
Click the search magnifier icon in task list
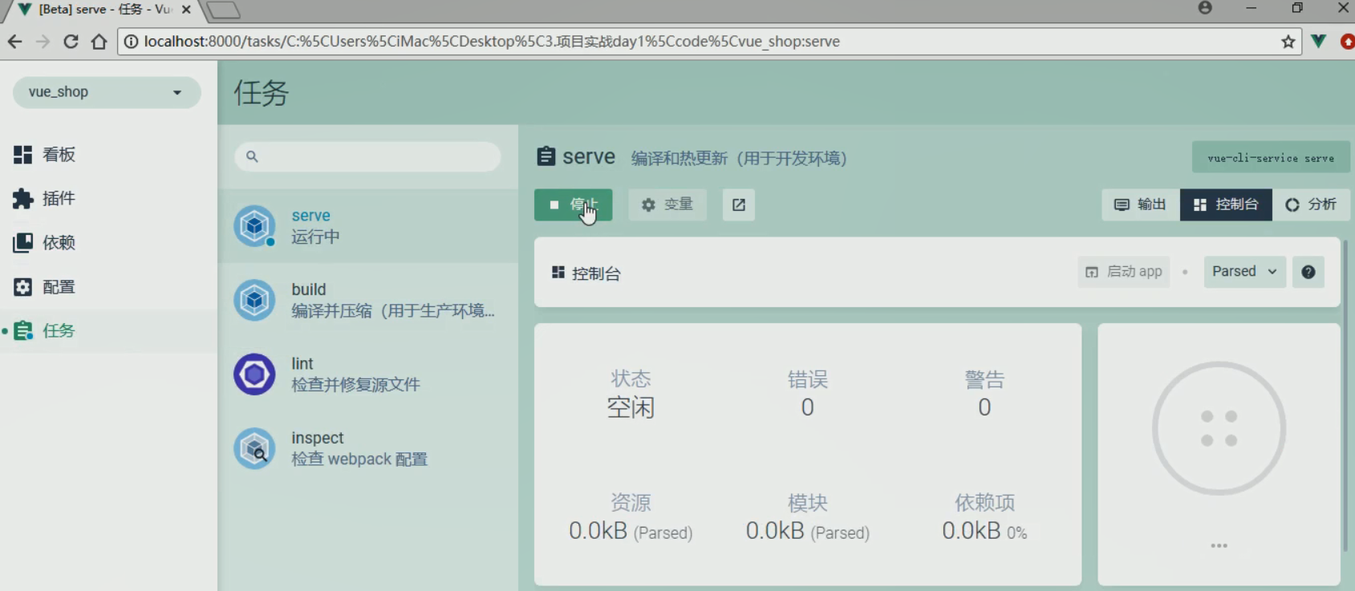252,156
